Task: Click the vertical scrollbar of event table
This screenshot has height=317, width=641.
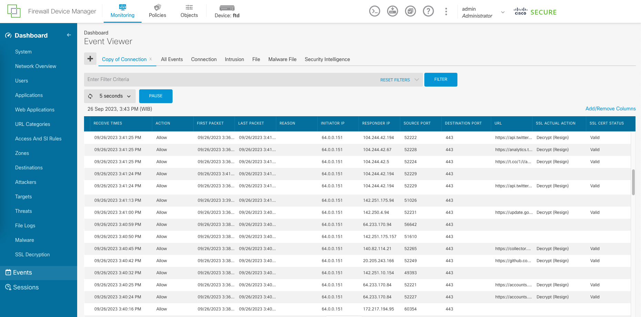Action: (633, 182)
